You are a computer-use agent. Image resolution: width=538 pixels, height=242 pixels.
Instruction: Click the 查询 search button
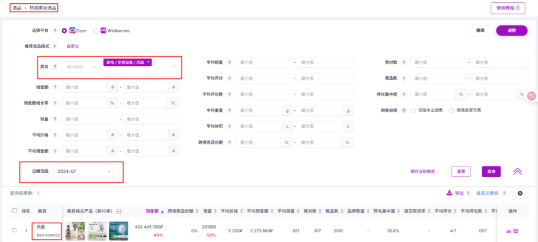[x=491, y=171]
